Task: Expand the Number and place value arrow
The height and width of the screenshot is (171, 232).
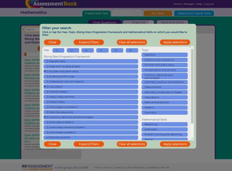Action: tap(45, 71)
